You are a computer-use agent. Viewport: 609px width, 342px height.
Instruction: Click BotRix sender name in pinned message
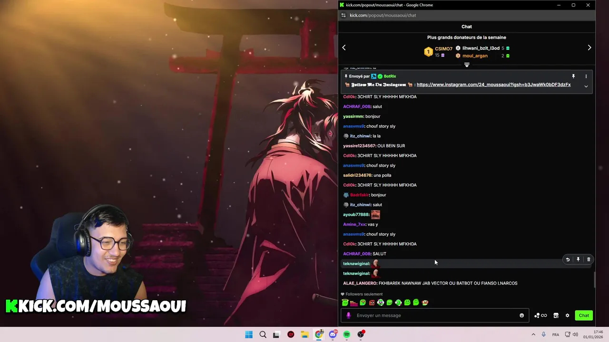point(390,76)
